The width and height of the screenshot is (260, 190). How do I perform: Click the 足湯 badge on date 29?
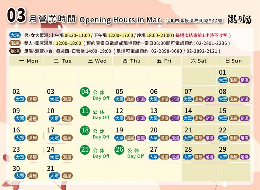[x=244, y=157]
